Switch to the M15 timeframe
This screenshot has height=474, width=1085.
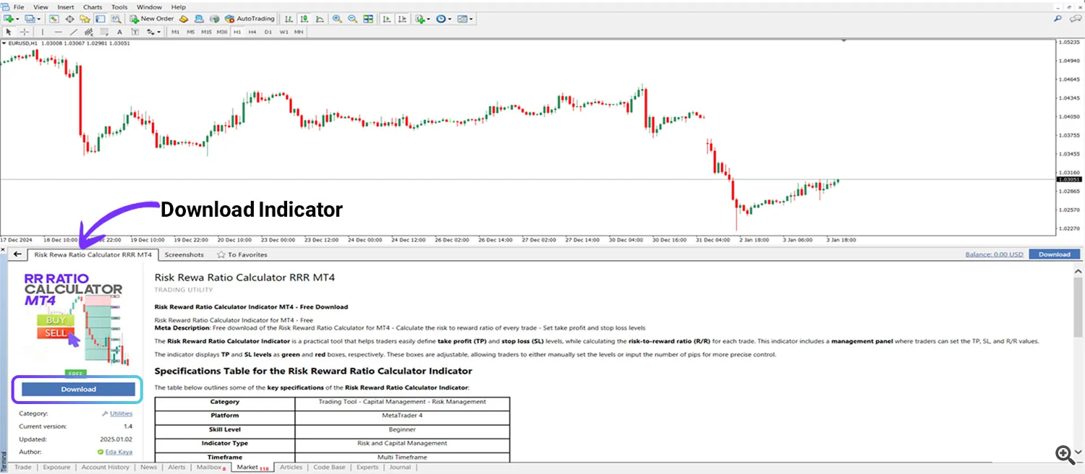(206, 32)
